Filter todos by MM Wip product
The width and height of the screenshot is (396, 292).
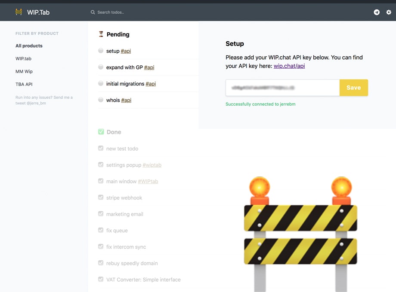click(24, 71)
